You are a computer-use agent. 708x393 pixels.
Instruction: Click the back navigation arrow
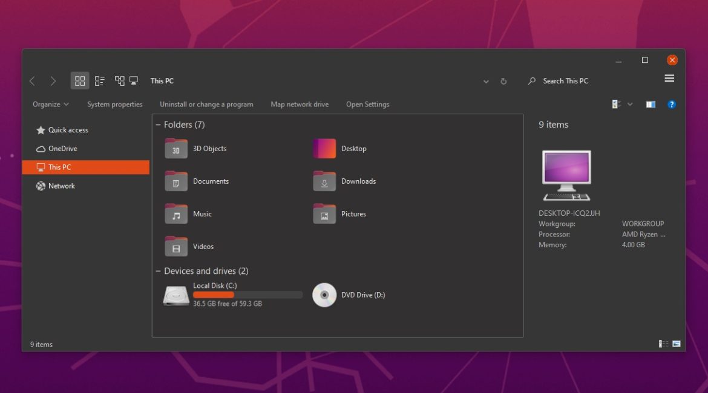point(33,81)
